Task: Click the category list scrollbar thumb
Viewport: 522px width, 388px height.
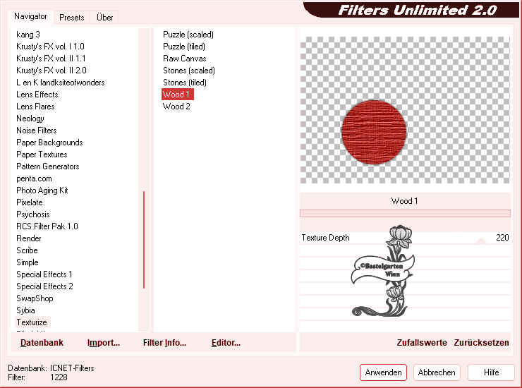Action: tap(144, 240)
